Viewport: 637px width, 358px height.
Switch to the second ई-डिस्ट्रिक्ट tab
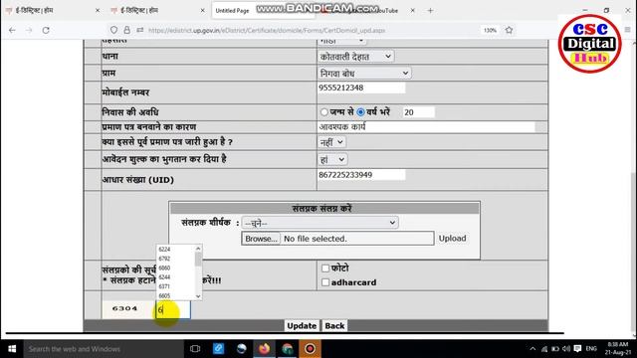157,11
